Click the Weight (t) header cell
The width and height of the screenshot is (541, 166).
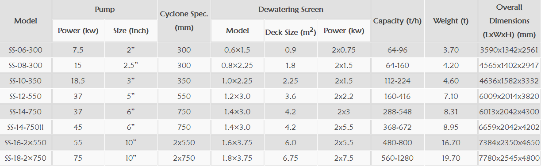451,21
